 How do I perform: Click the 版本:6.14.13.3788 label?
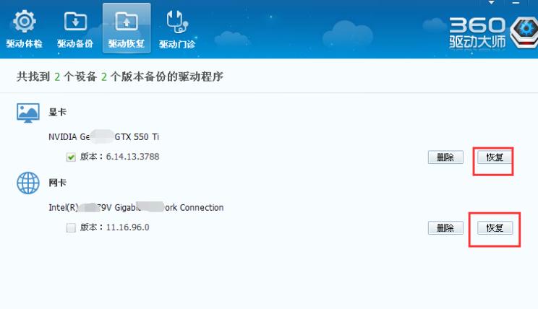(119, 157)
